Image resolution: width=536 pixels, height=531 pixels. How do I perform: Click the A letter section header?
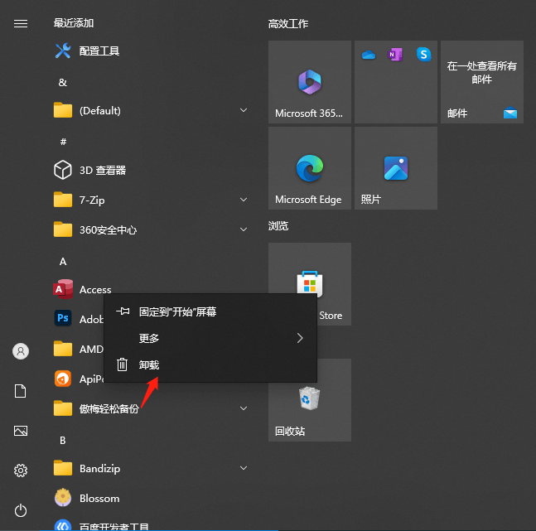pos(63,262)
